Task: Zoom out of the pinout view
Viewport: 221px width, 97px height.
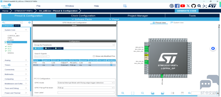Action: pos(143,93)
